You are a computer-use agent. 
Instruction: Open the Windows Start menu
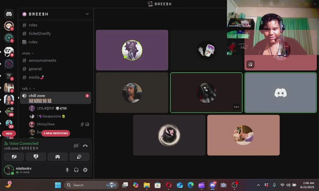coord(58,185)
